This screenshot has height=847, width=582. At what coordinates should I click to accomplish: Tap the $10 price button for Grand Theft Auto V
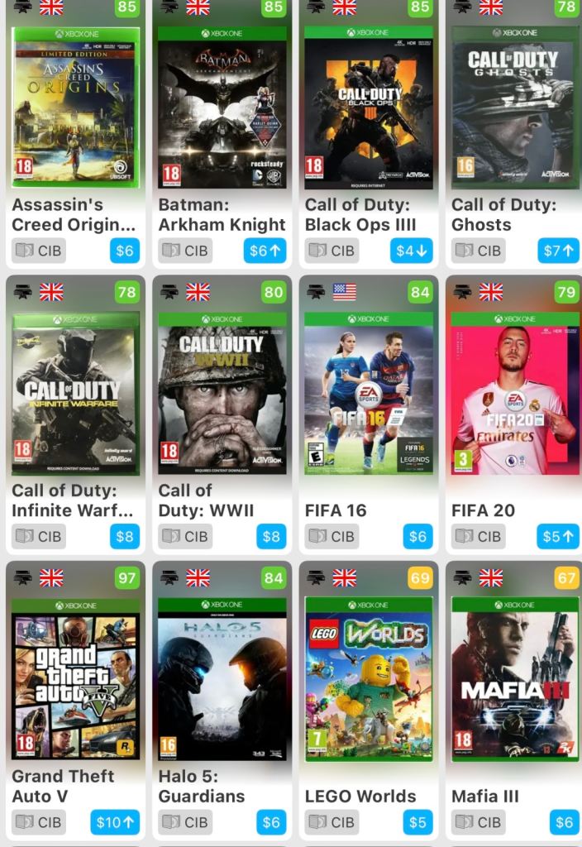coord(115,822)
